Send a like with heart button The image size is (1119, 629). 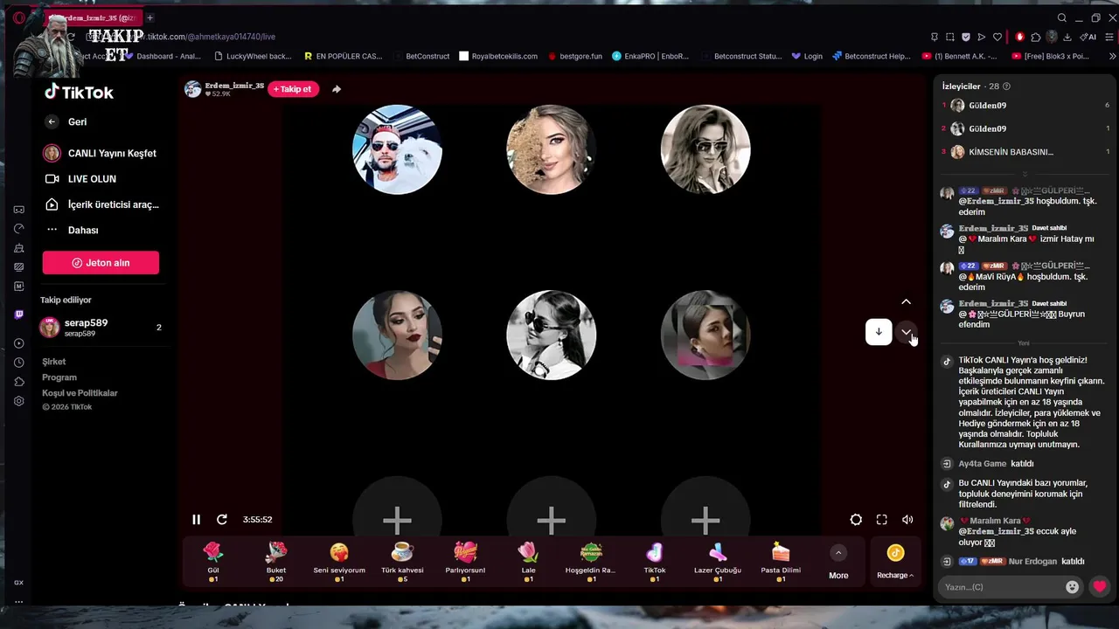1100,587
